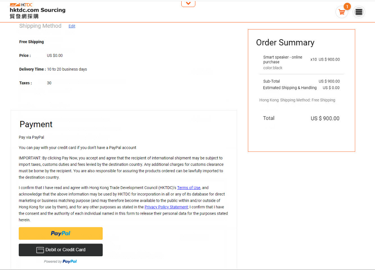Click the Chinese site name 貿發網採購
Image resolution: width=375 pixels, height=270 pixels.
click(x=24, y=16)
